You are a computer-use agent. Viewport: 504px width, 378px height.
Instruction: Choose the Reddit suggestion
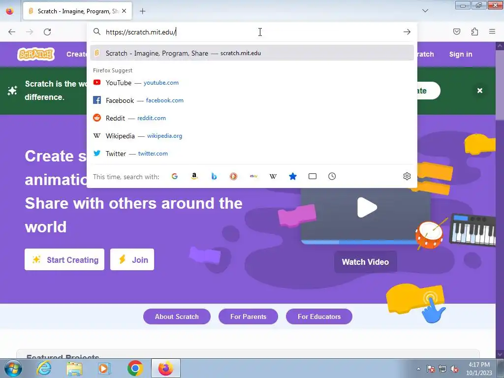point(252,118)
